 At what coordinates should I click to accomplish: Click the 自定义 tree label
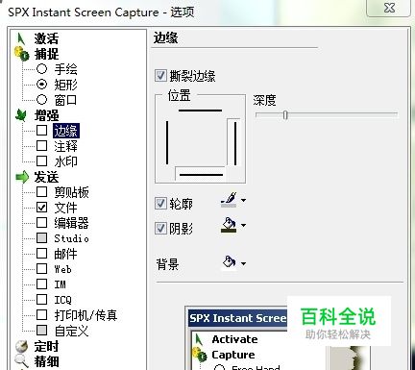coord(72,331)
